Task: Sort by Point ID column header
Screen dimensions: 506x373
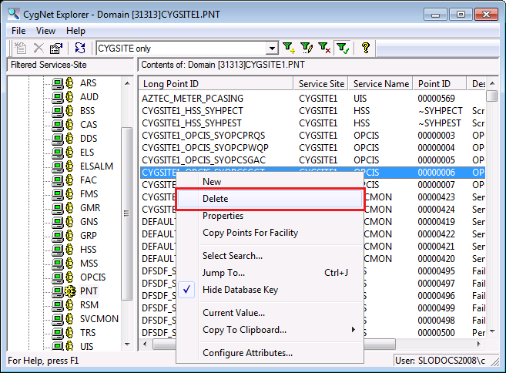Action: (440, 84)
